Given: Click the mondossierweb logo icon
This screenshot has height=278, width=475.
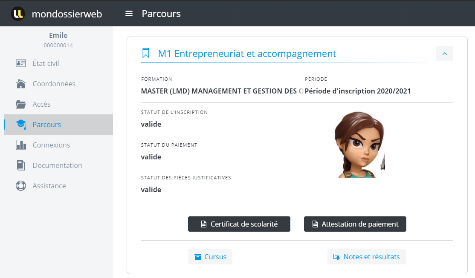Looking at the screenshot, I should click(18, 14).
